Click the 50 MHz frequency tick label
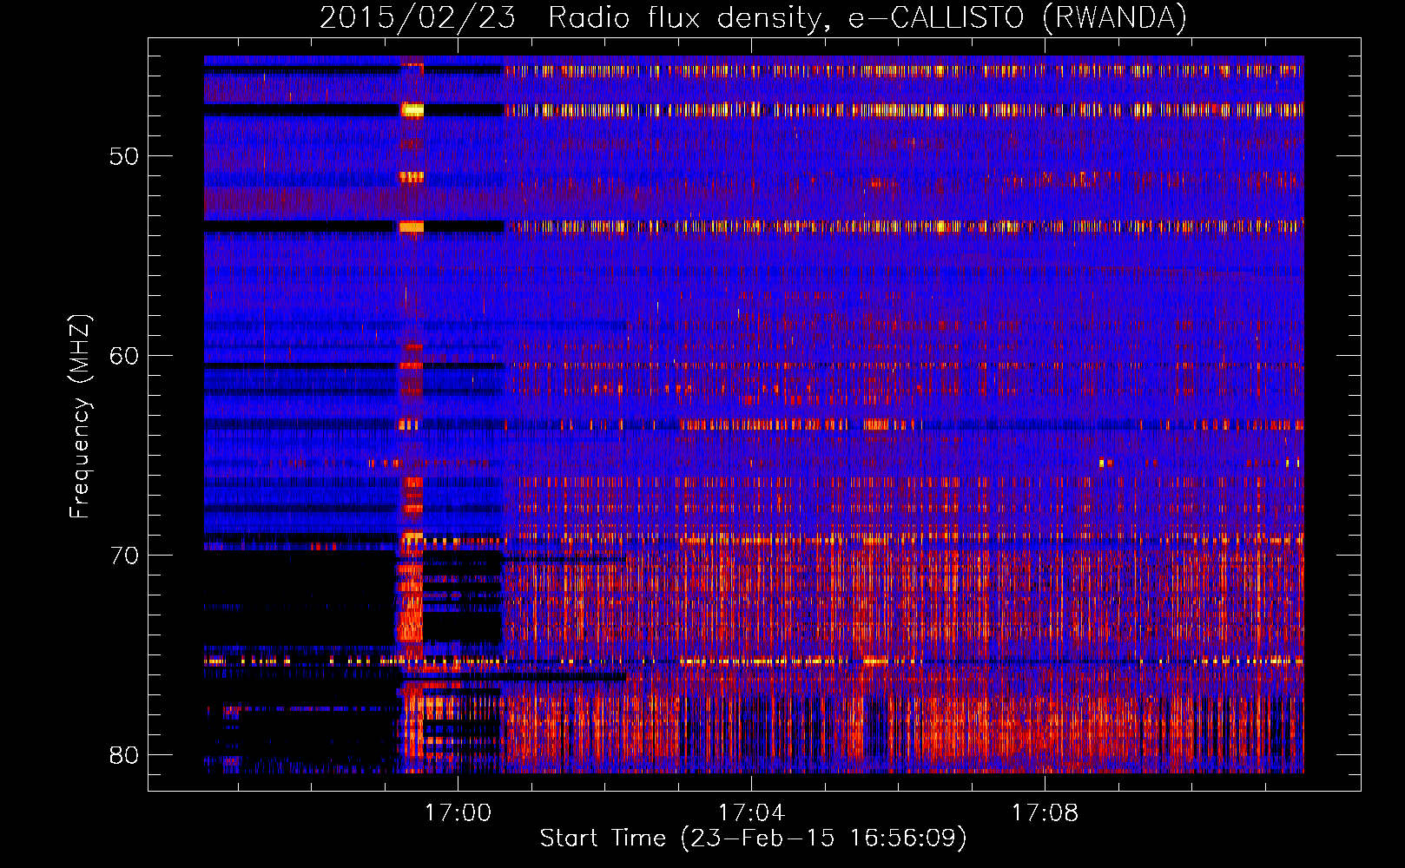Viewport: 1405px width, 868px height. [x=124, y=157]
